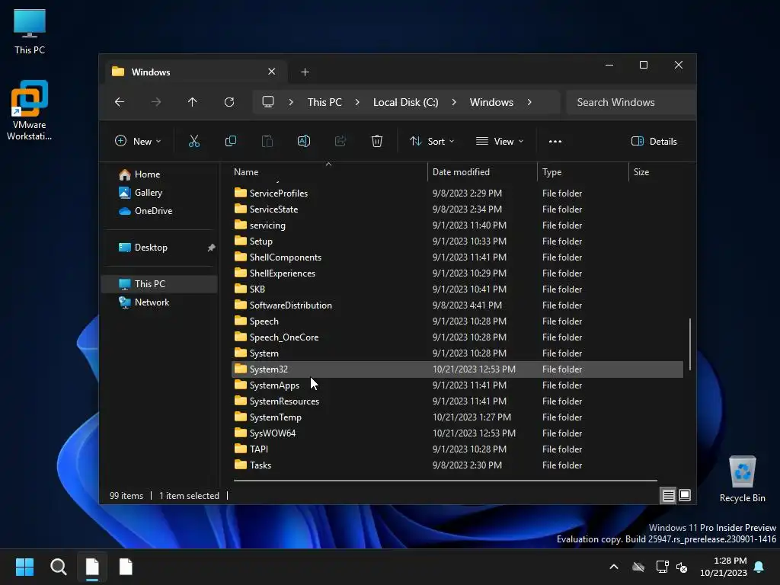Expand chevron before This PC in address bar
Image resolution: width=780 pixels, height=585 pixels.
click(x=291, y=102)
